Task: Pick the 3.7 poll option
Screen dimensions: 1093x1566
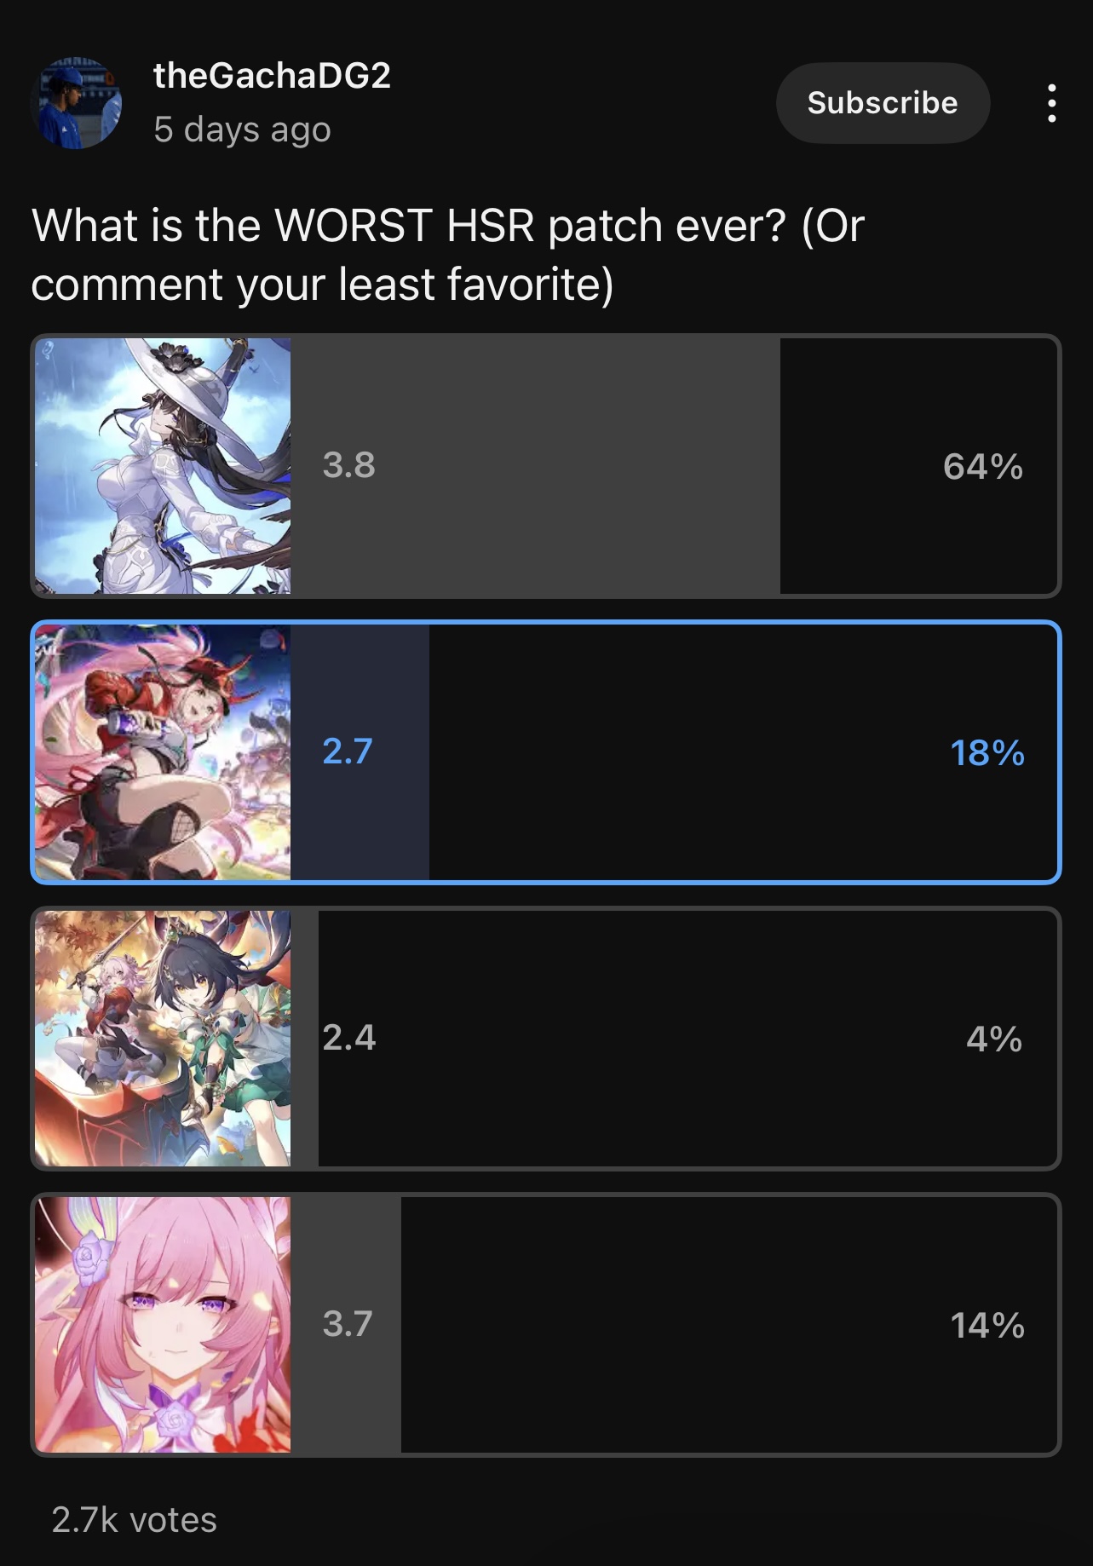Action: click(546, 1325)
